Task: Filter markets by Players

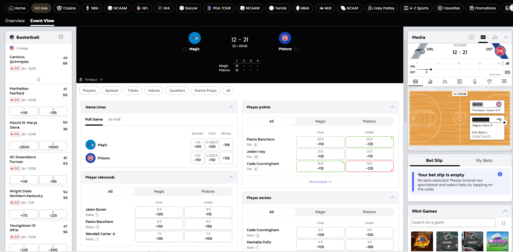Action: coord(89,90)
